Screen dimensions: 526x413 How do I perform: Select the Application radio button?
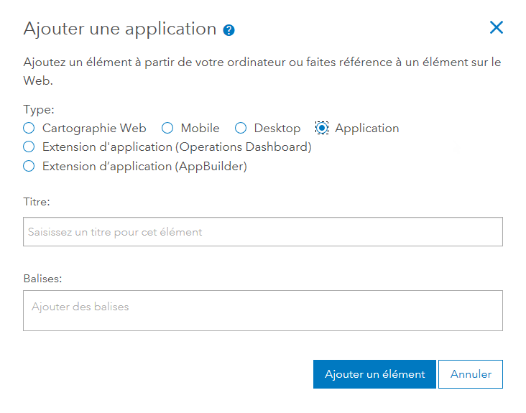[322, 128]
